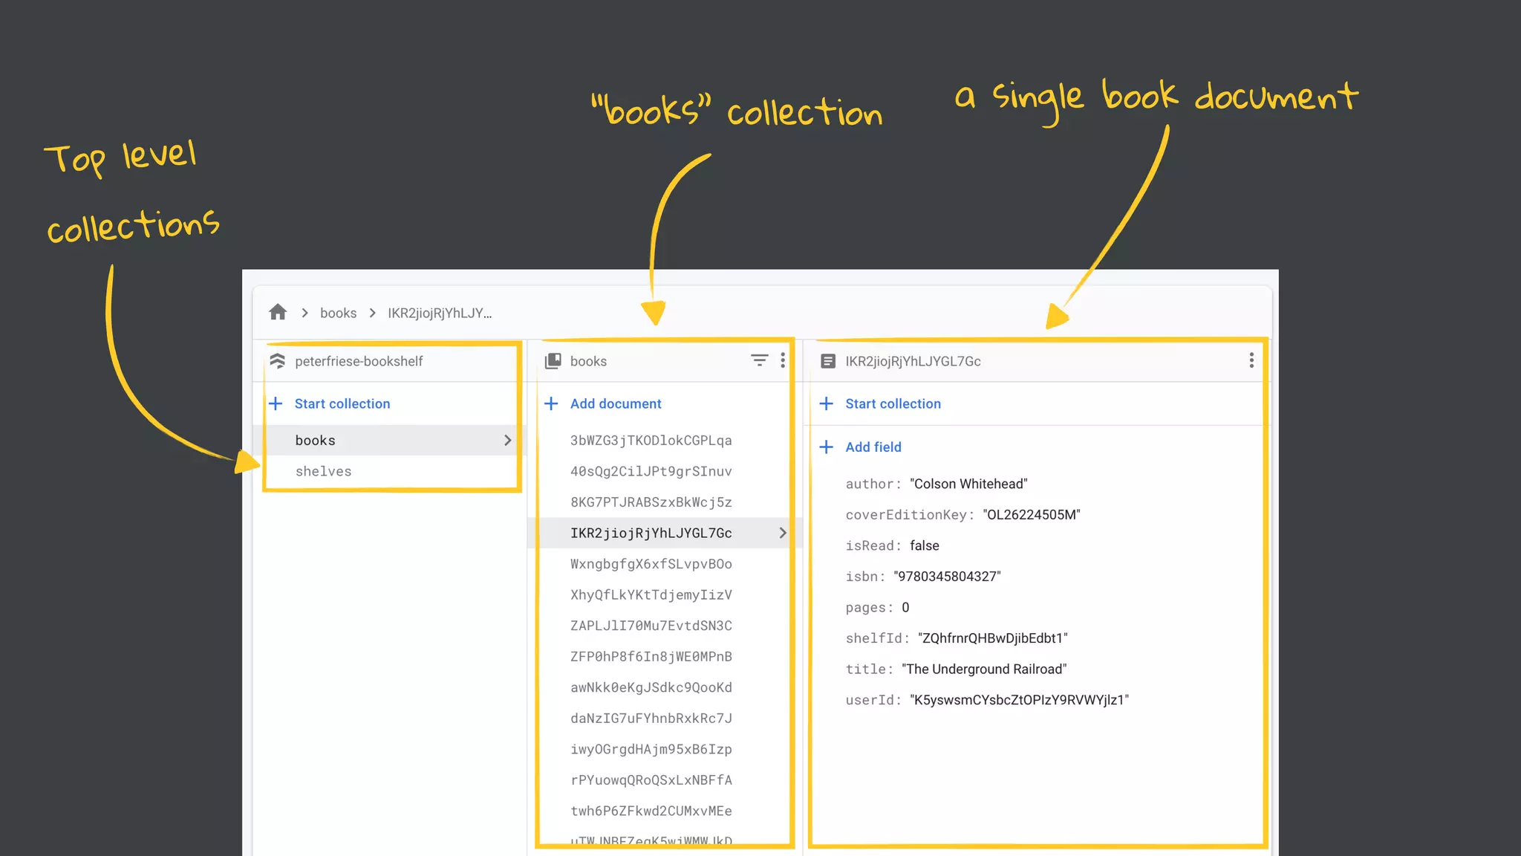Open the three-dot menu of books collection

coord(783,360)
